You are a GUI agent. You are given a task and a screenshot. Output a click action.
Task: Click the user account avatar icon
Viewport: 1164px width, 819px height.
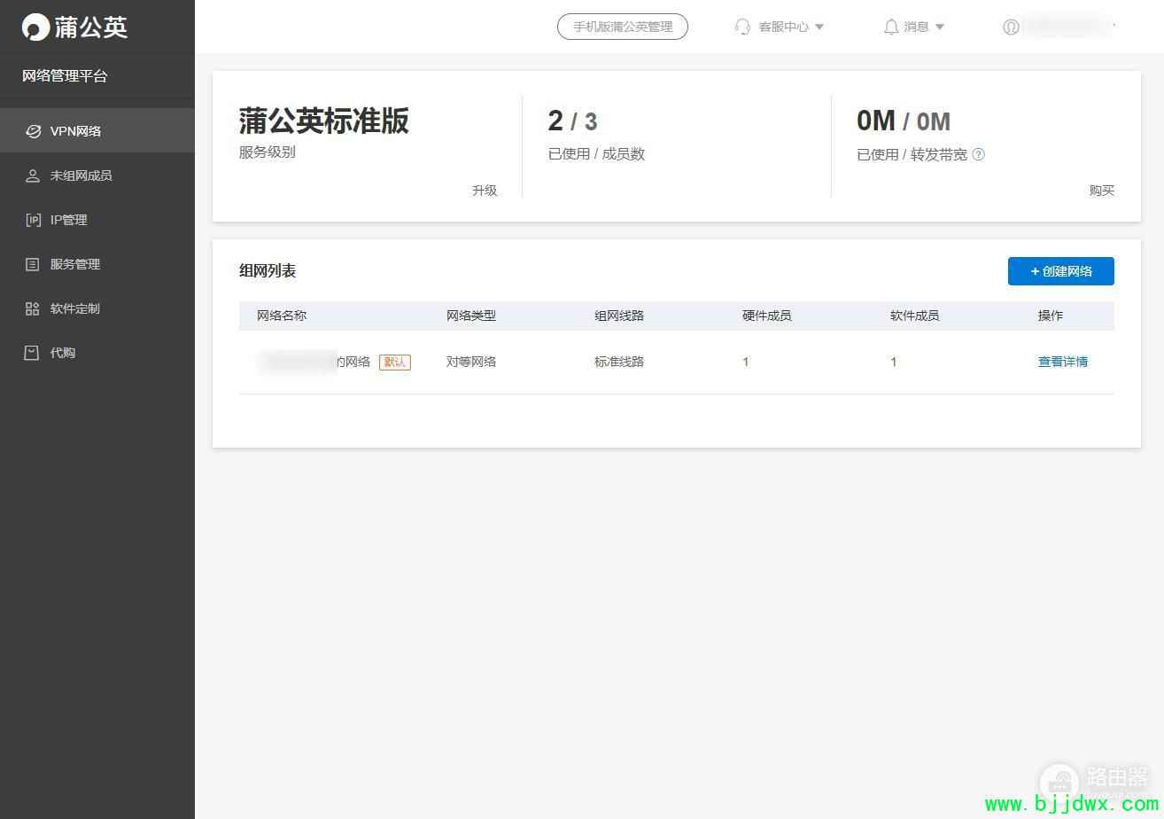click(x=1011, y=27)
